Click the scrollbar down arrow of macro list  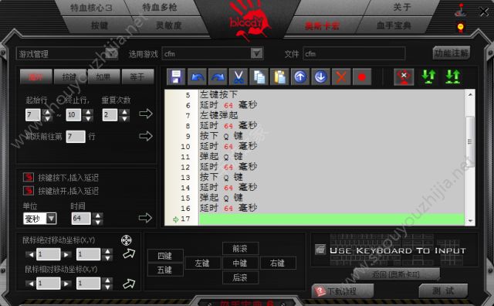470,221
